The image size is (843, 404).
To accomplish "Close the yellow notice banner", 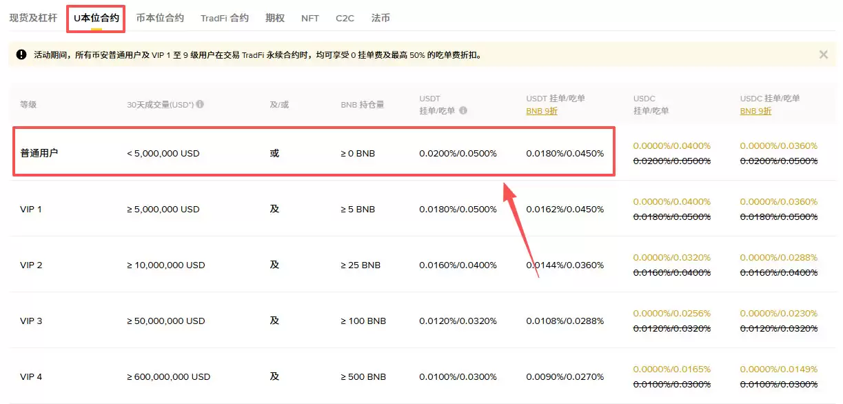I will pyautogui.click(x=823, y=54).
